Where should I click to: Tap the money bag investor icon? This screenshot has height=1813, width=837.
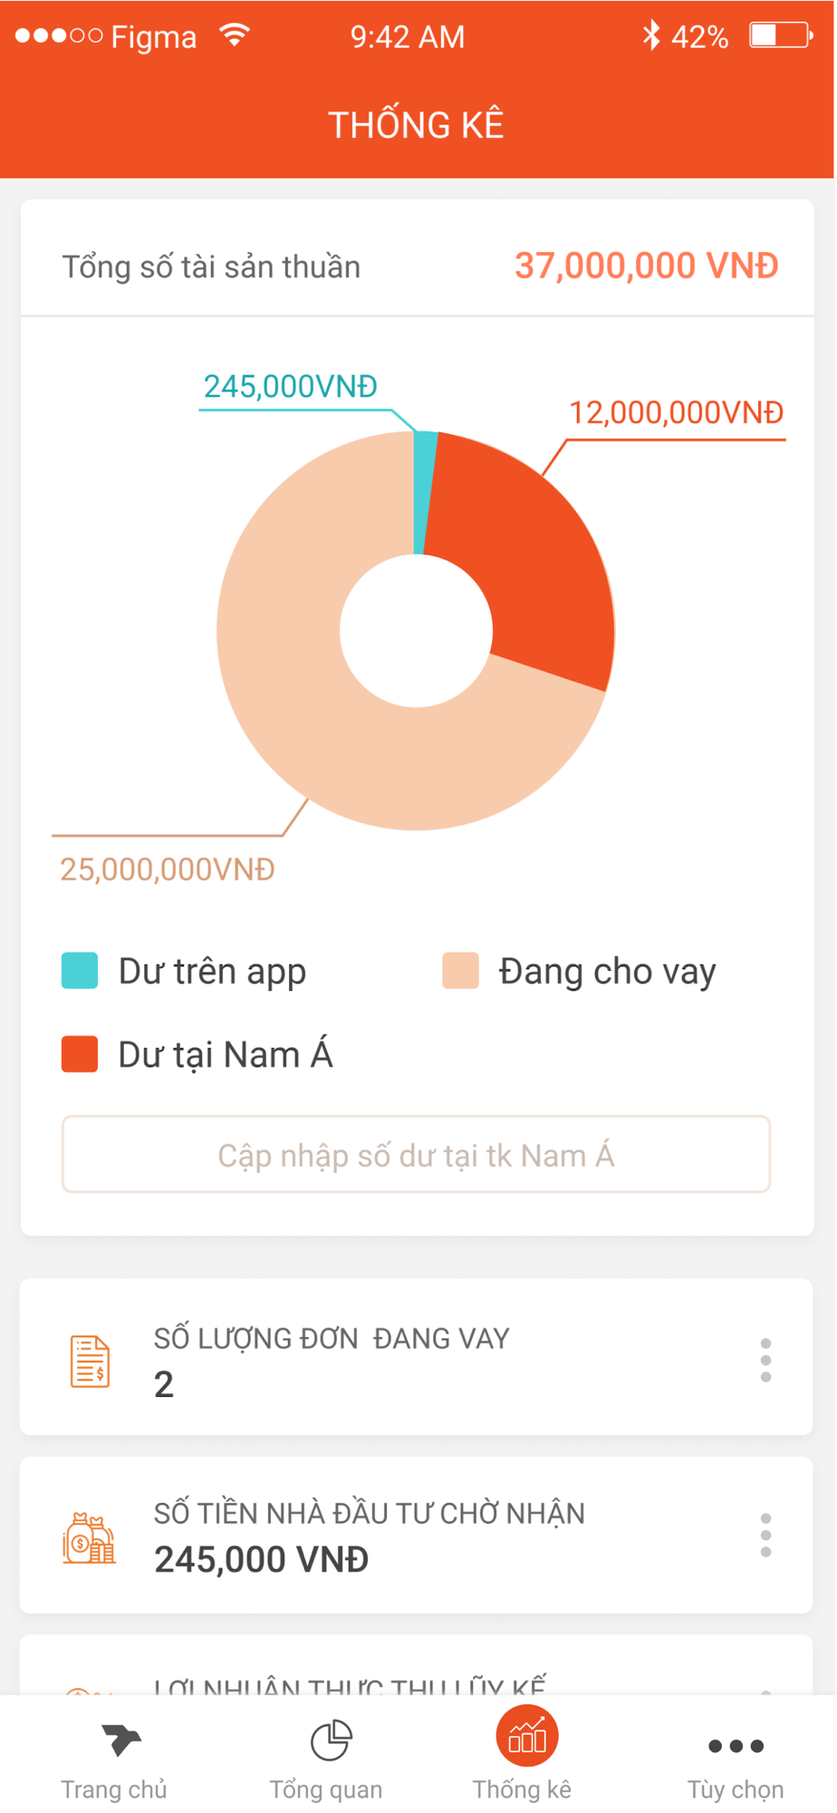(89, 1537)
